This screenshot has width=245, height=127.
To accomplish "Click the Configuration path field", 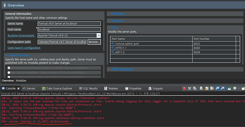I will point(62,42).
